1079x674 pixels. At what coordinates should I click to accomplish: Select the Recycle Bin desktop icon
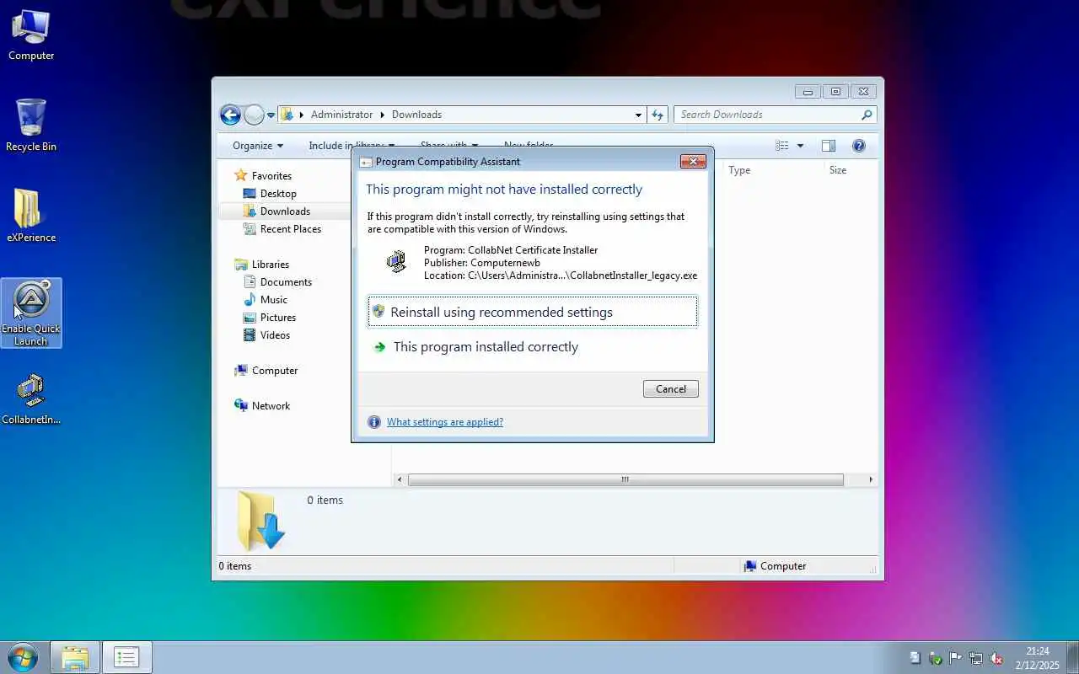click(x=31, y=125)
